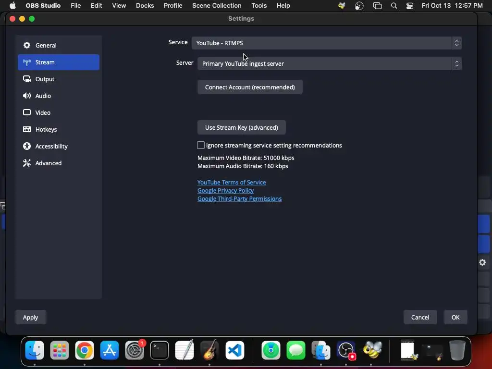Screen dimensions: 492x369
Task: Switch to the Advanced settings section
Action: pos(58,163)
